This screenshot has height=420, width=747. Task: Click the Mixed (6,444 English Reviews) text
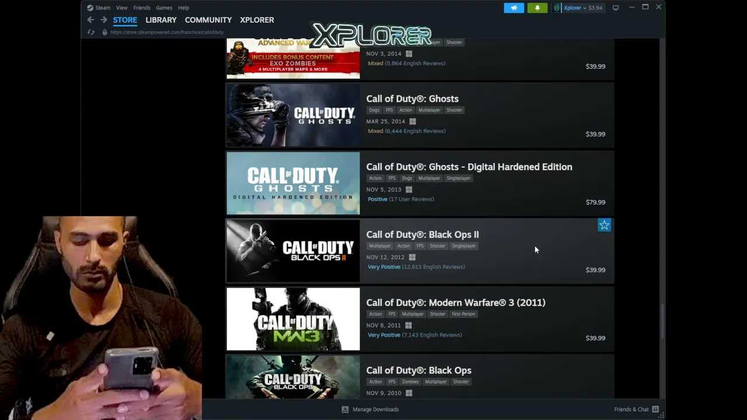tap(406, 131)
